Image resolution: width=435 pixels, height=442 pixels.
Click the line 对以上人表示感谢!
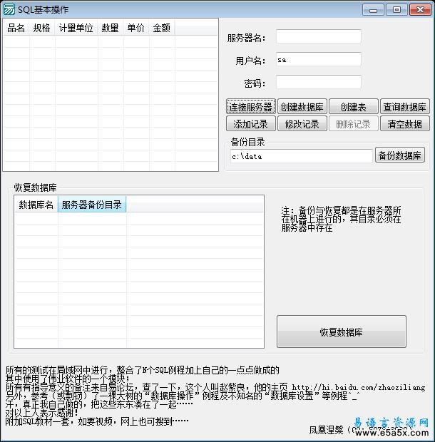pyautogui.click(x=42, y=413)
